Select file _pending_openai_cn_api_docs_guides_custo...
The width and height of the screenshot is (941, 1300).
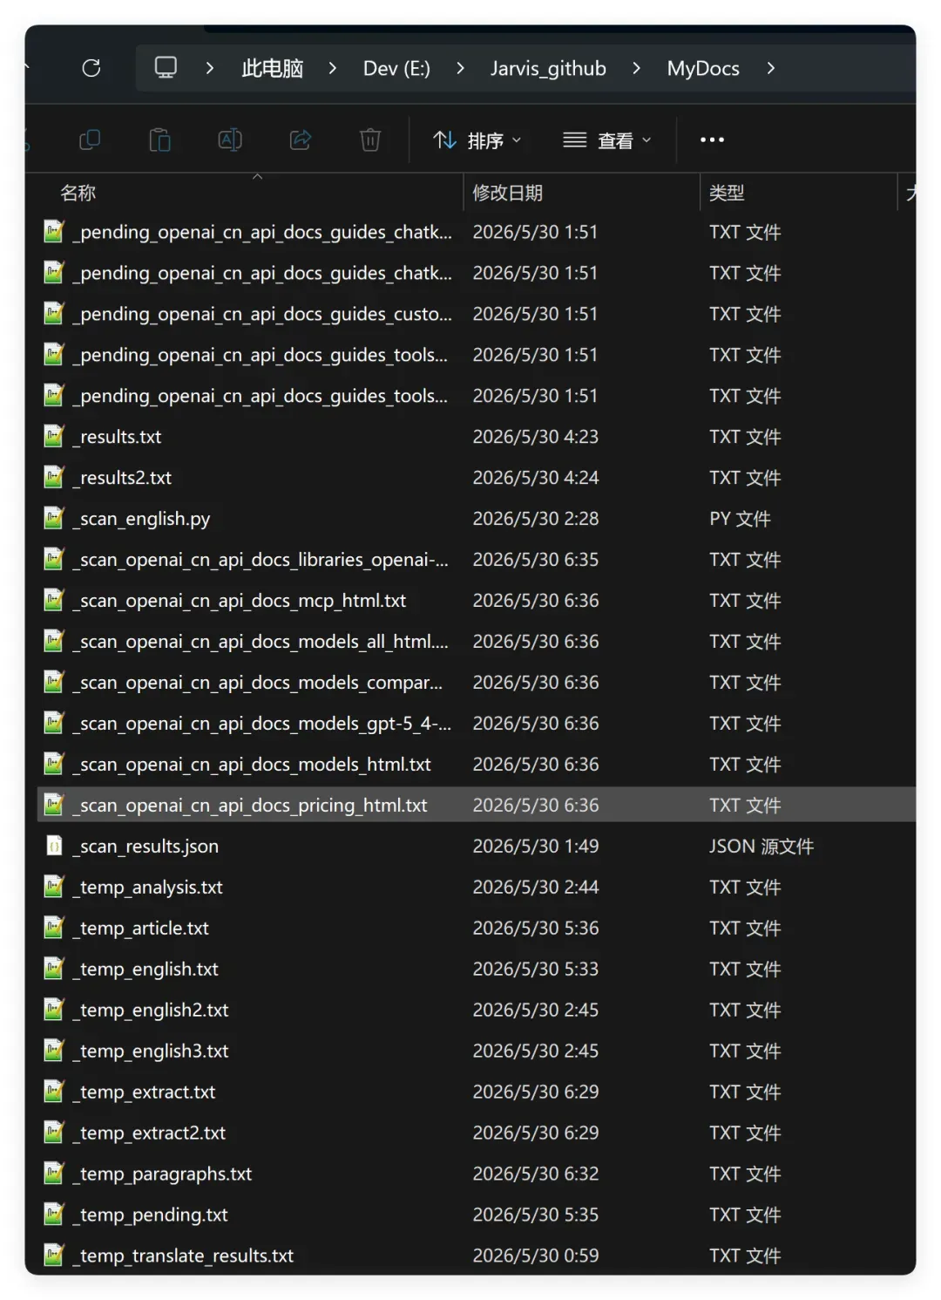pyautogui.click(x=263, y=313)
